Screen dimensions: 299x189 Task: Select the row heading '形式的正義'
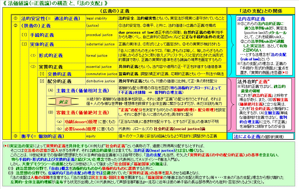[51, 55]
